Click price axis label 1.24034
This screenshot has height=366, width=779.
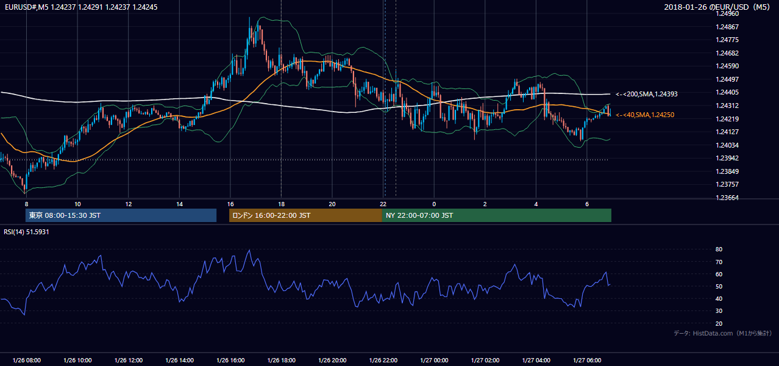pos(727,145)
